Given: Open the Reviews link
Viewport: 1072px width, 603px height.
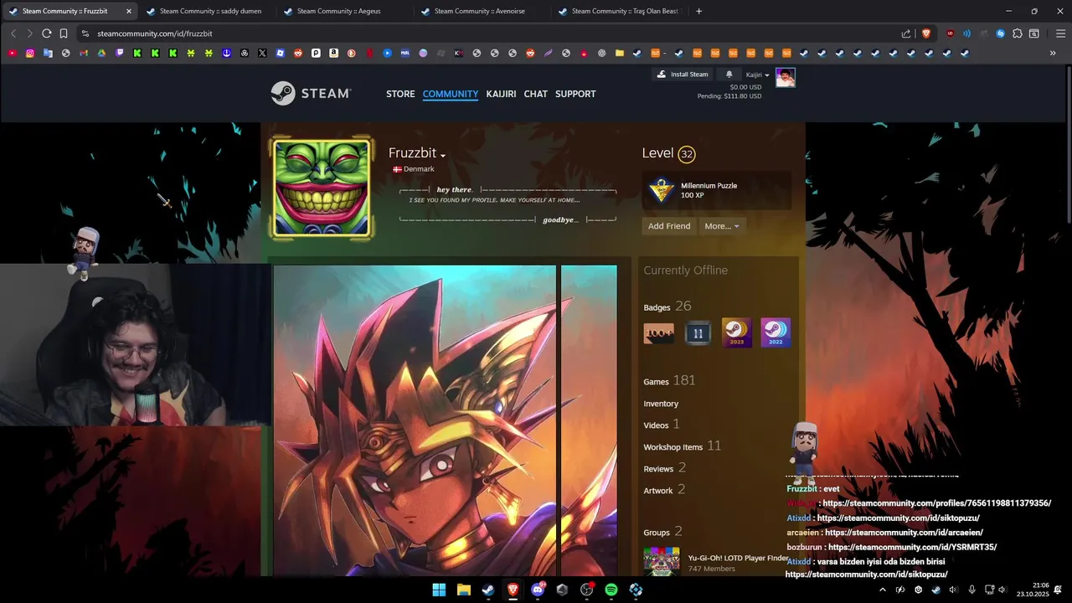Looking at the screenshot, I should click(664, 468).
